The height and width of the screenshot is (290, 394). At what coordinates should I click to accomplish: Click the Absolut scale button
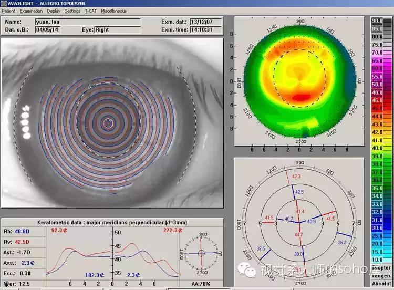(381, 284)
